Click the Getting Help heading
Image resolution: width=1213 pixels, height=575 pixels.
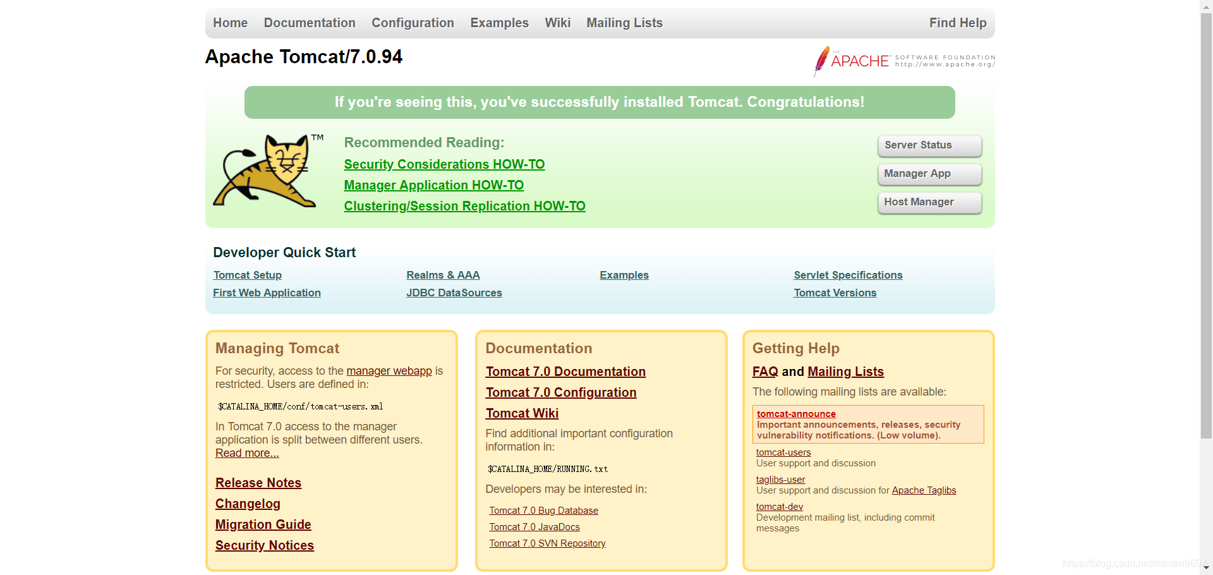(x=795, y=348)
